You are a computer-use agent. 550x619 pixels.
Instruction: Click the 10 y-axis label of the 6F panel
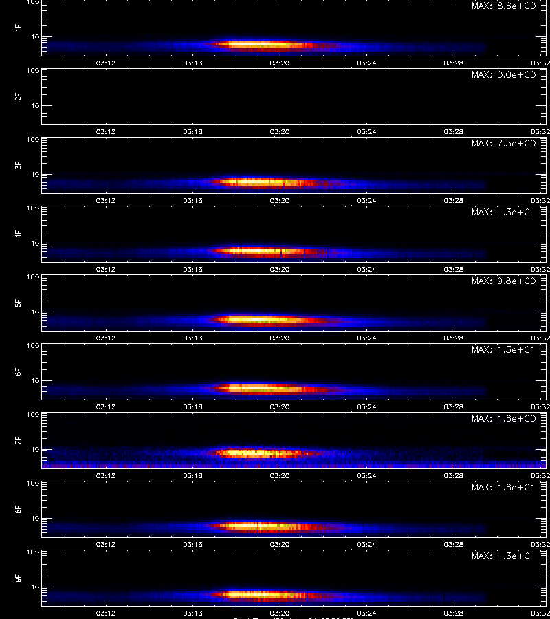[35, 380]
